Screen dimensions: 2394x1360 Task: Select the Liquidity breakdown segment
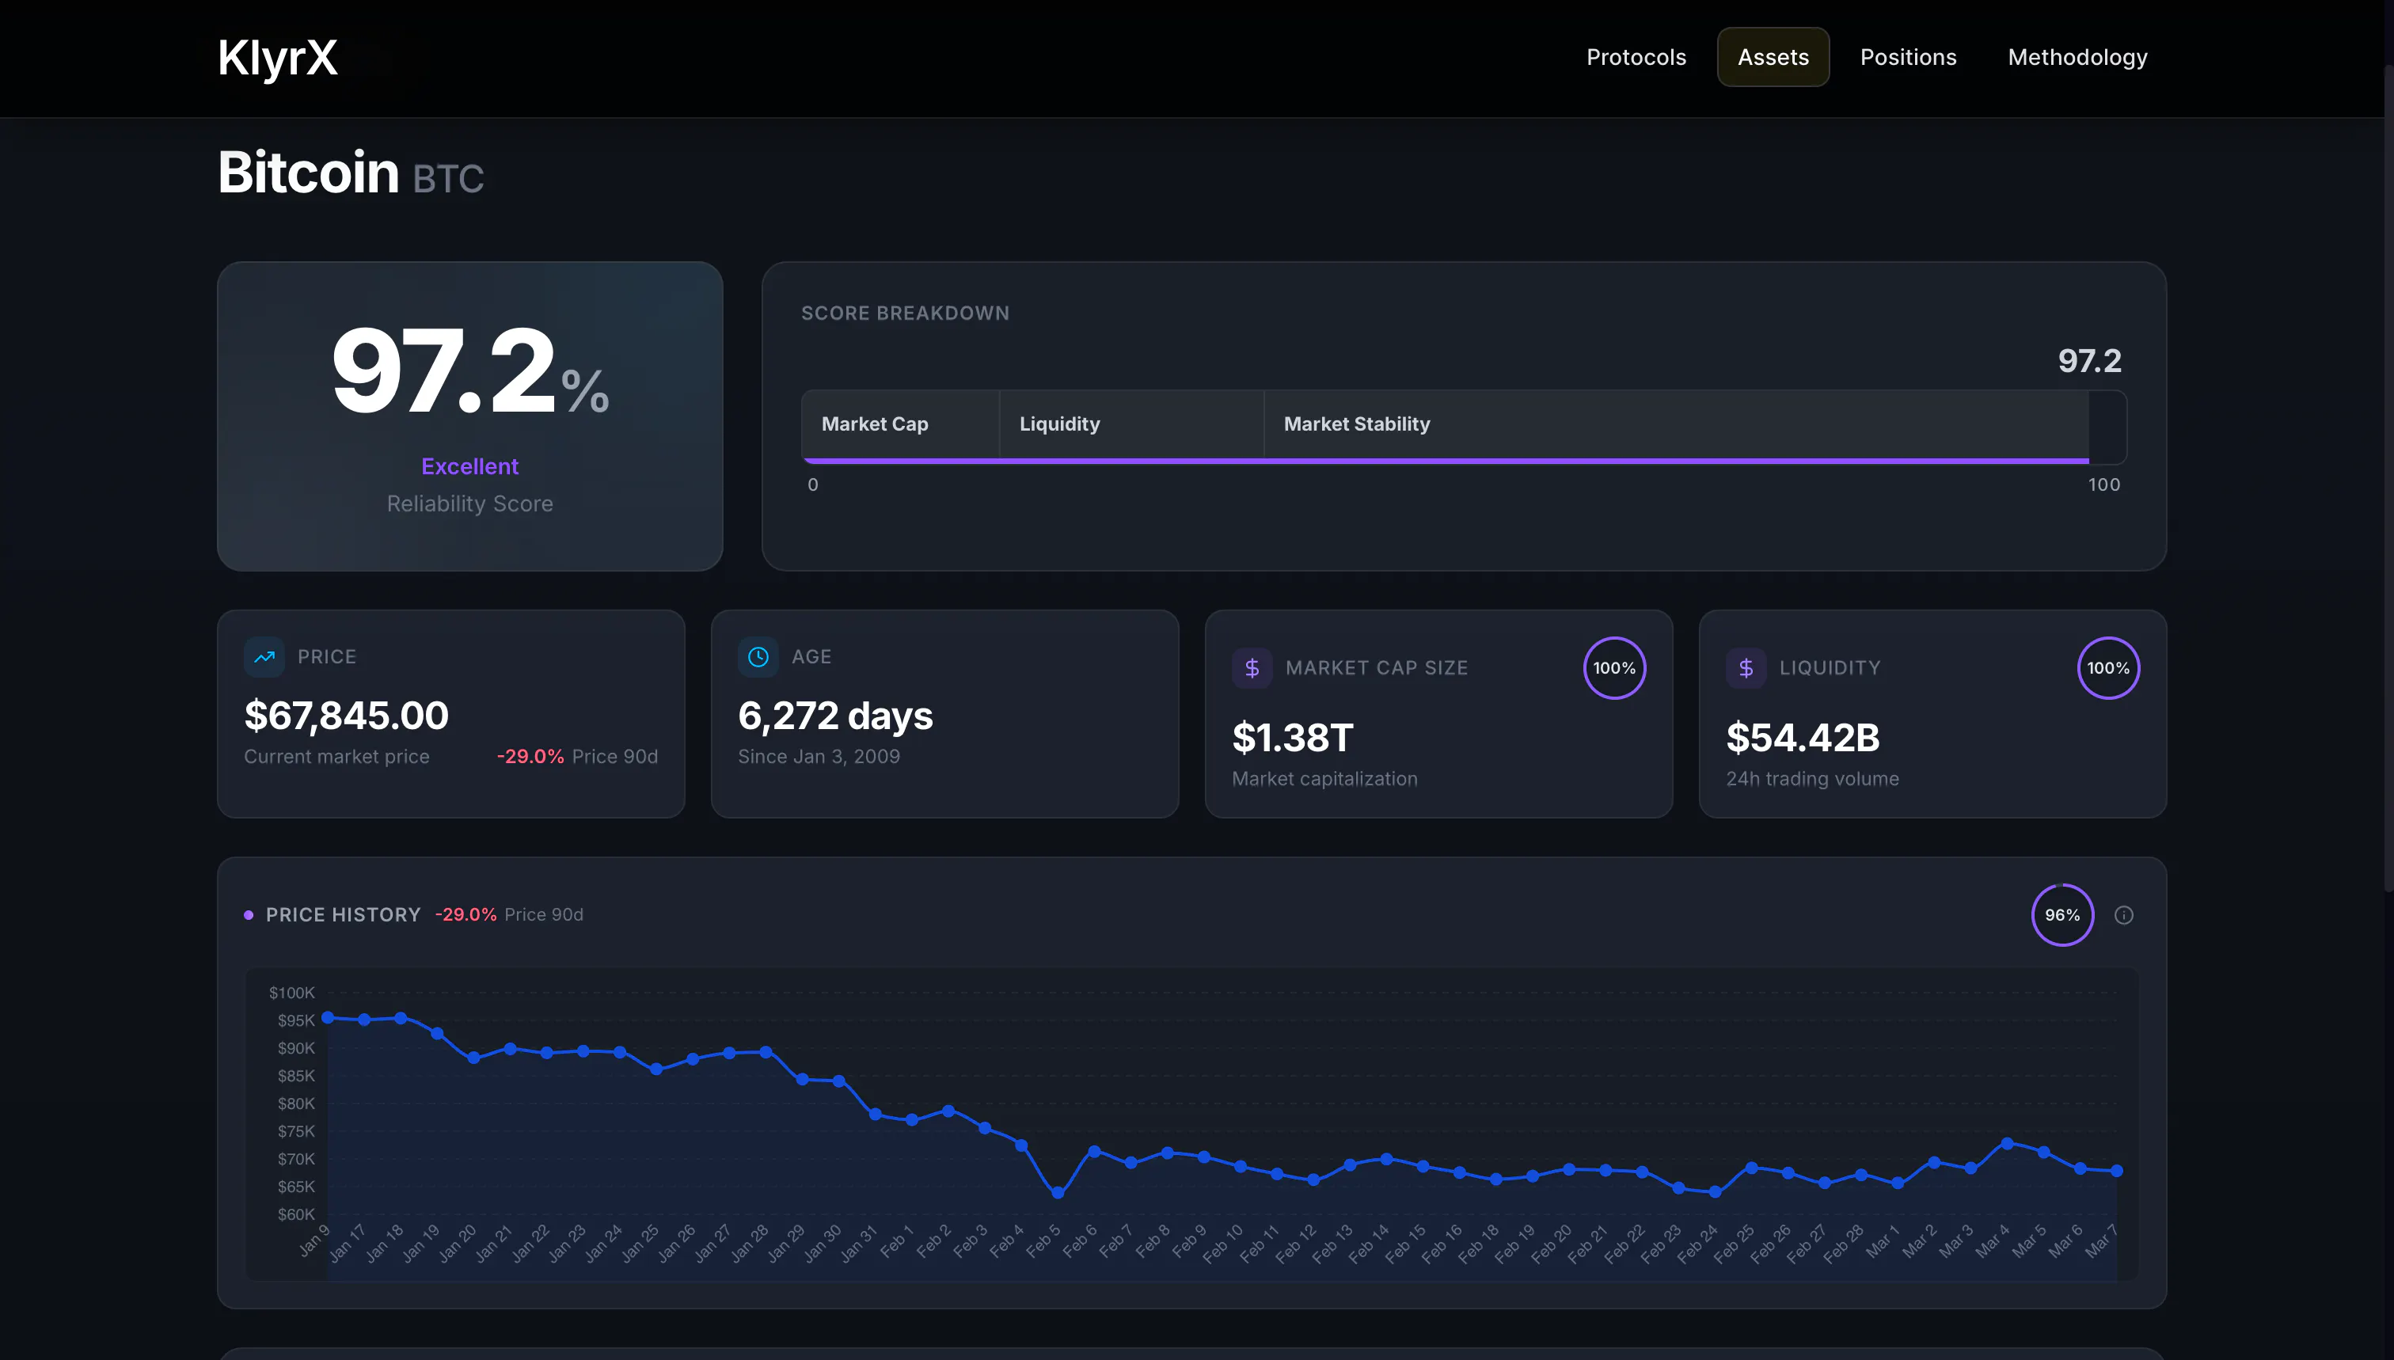pyautogui.click(x=1131, y=425)
